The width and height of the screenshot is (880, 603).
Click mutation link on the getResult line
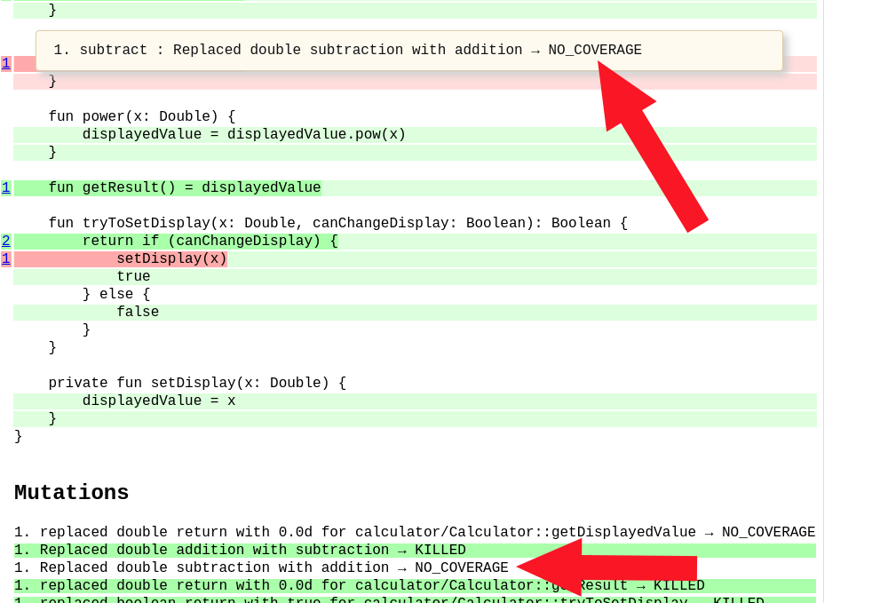tap(6, 187)
